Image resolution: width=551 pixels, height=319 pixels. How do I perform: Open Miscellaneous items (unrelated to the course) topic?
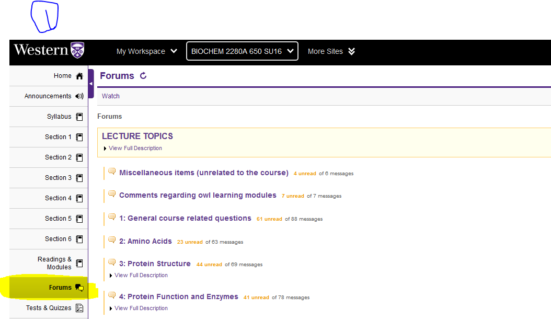tap(204, 173)
